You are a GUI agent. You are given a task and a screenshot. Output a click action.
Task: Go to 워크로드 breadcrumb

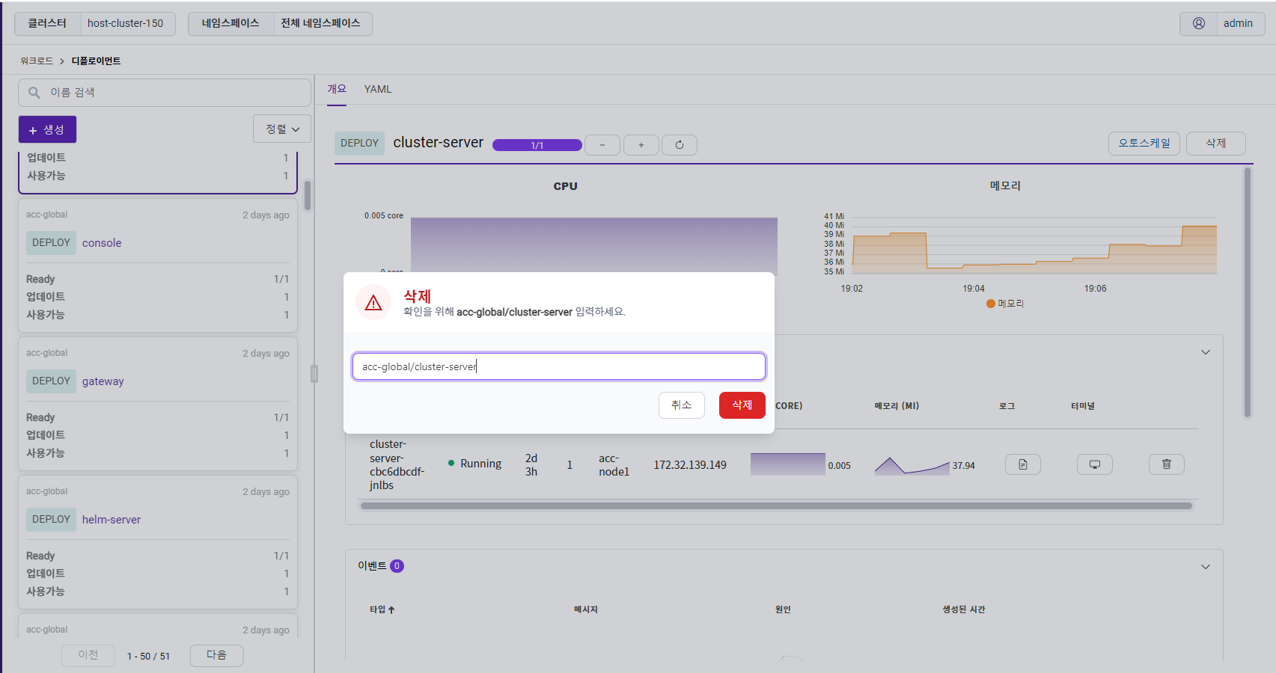click(37, 61)
